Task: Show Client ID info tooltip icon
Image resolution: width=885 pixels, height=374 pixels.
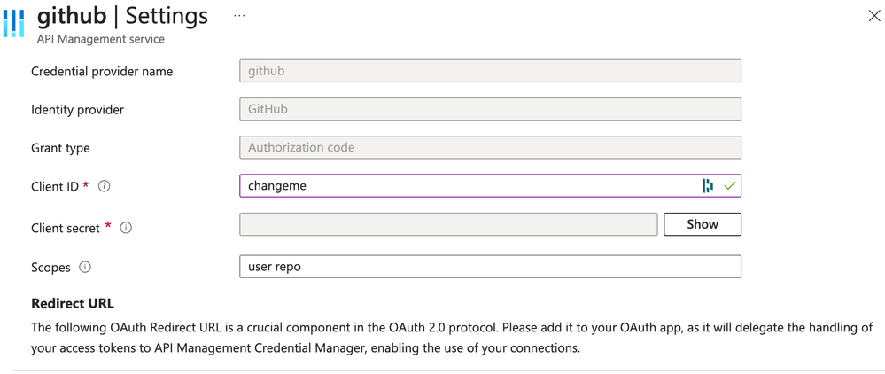Action: (x=104, y=186)
